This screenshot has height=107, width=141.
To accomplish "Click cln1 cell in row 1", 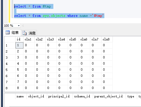I will pyautogui.click(x=29, y=45).
